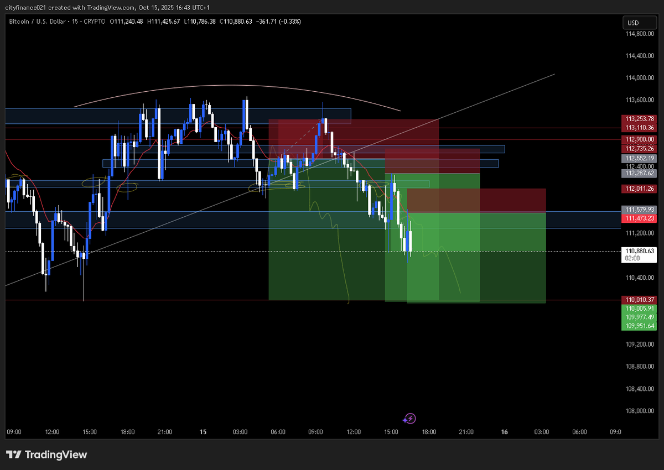The image size is (664, 470).
Task: Click the change value −361.71 (−0.33%)
Action: tap(279, 21)
